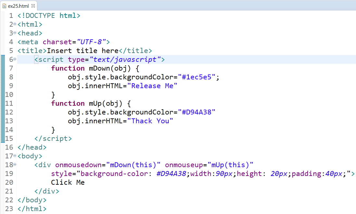Click the HTML file icon on the tab
Image resolution: width=356 pixels, height=214 pixels.
coord(4,6)
